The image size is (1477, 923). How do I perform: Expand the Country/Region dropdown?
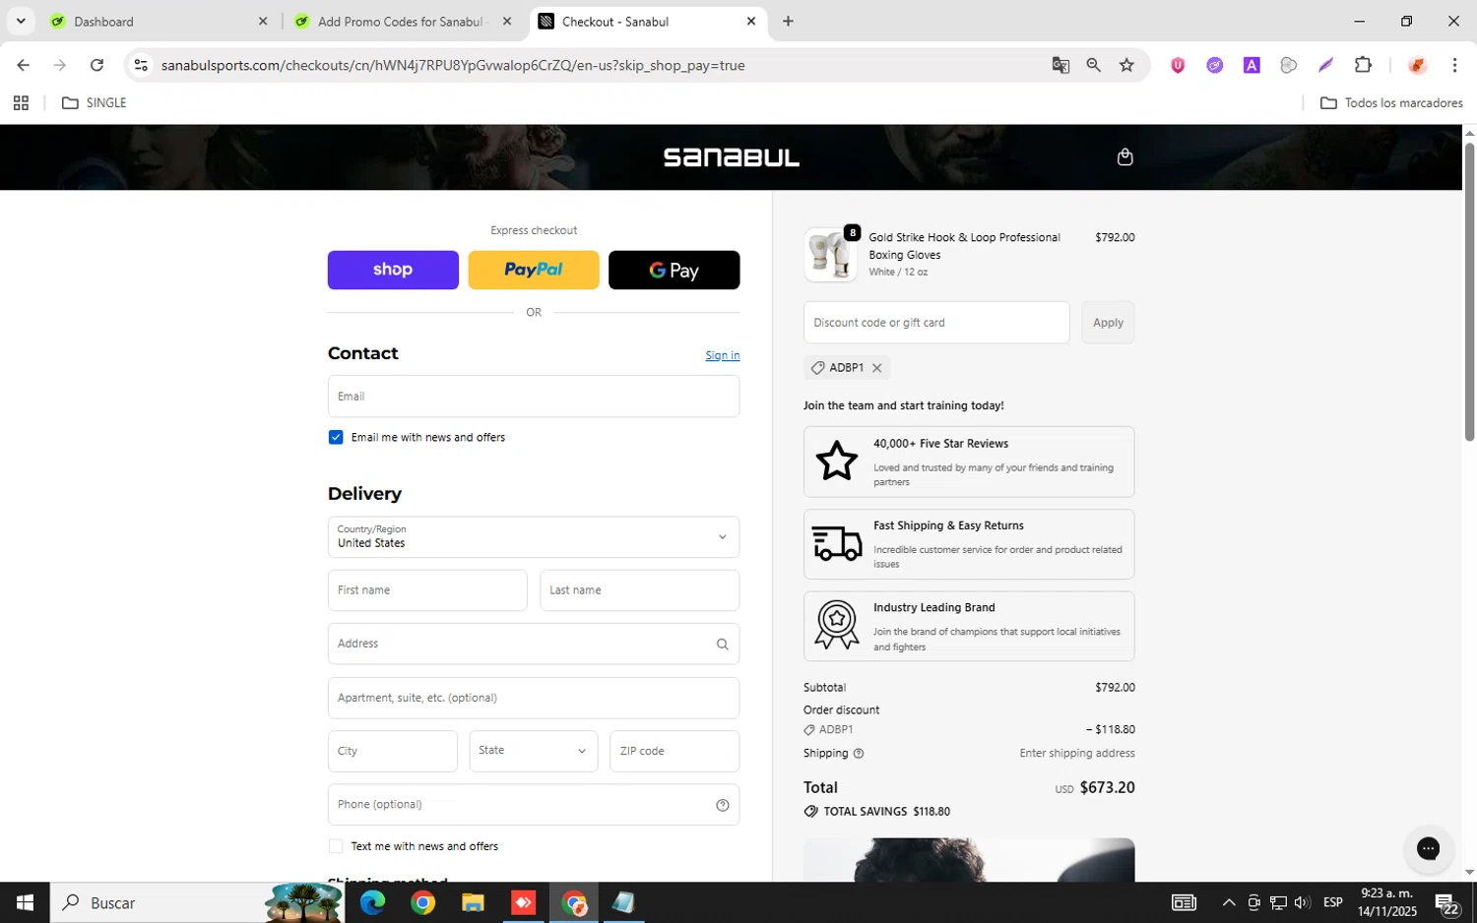[534, 537]
